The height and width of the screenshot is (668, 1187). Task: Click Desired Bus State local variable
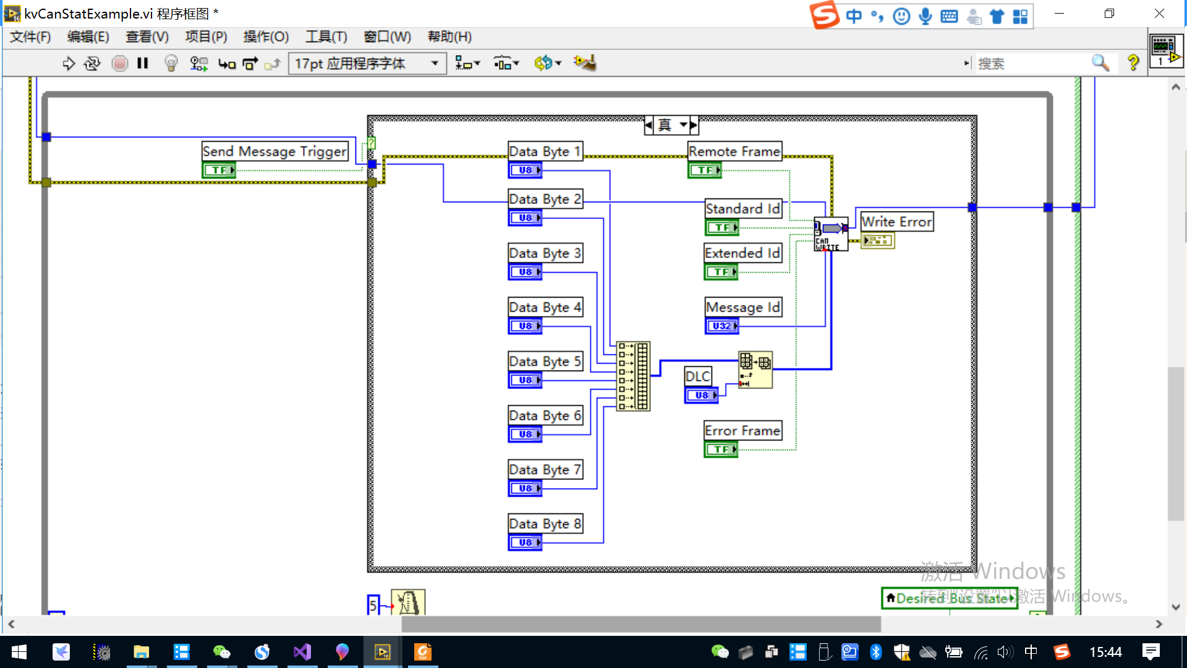[950, 598]
